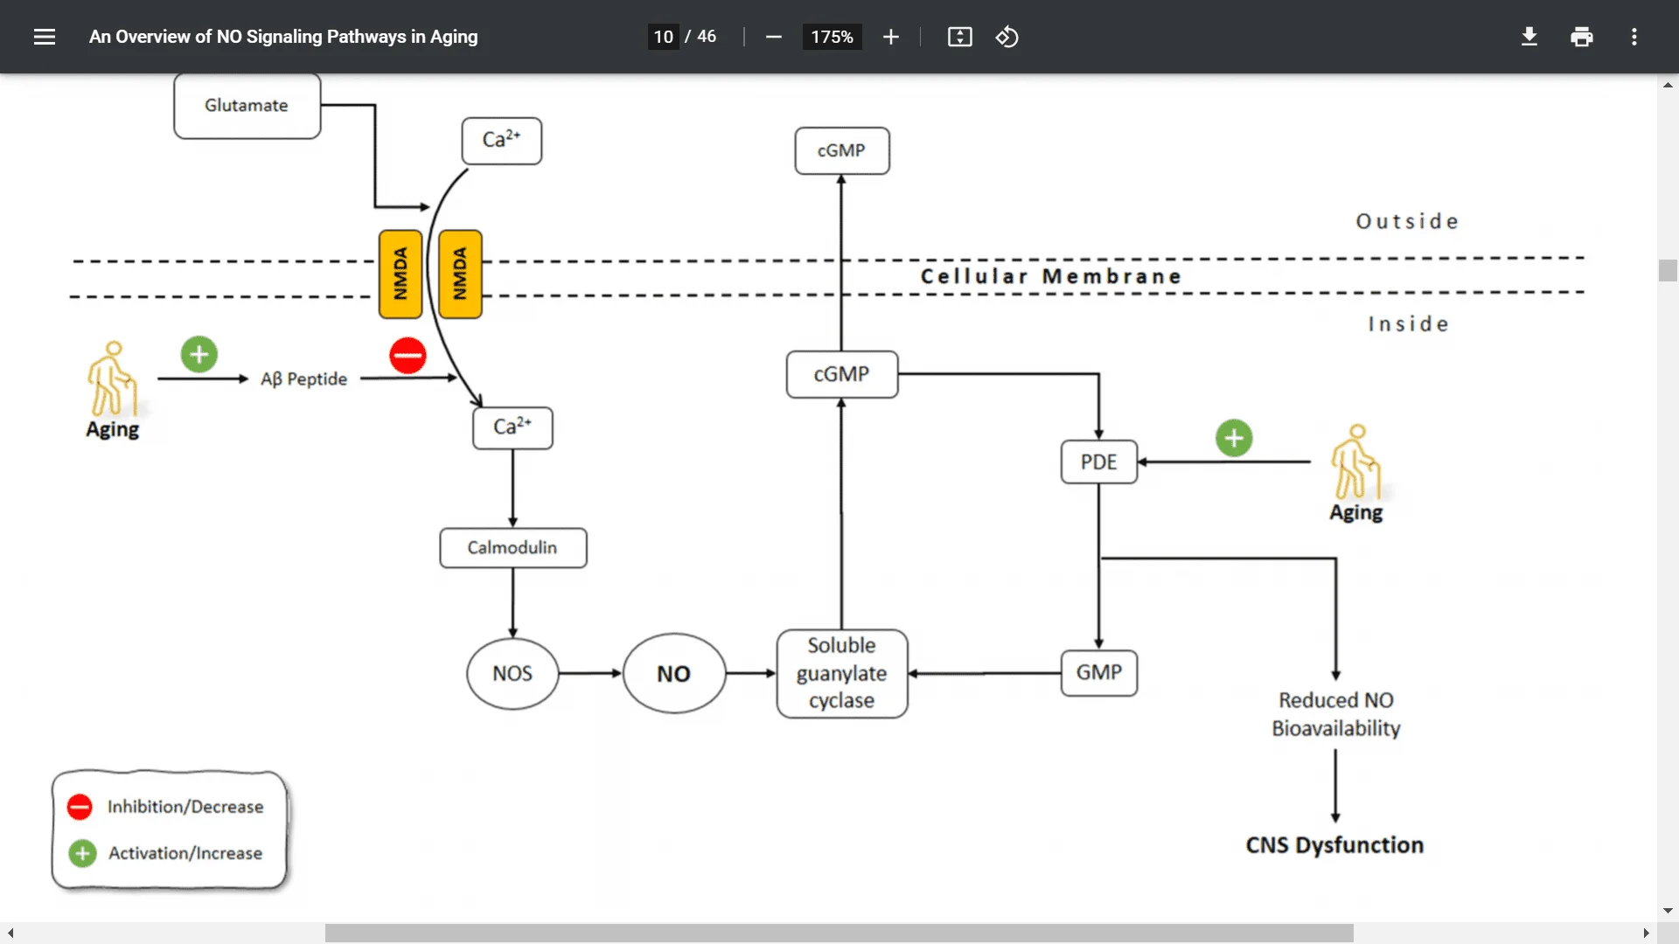The height and width of the screenshot is (944, 1679).
Task: Click the Outside label
Action: click(1408, 221)
